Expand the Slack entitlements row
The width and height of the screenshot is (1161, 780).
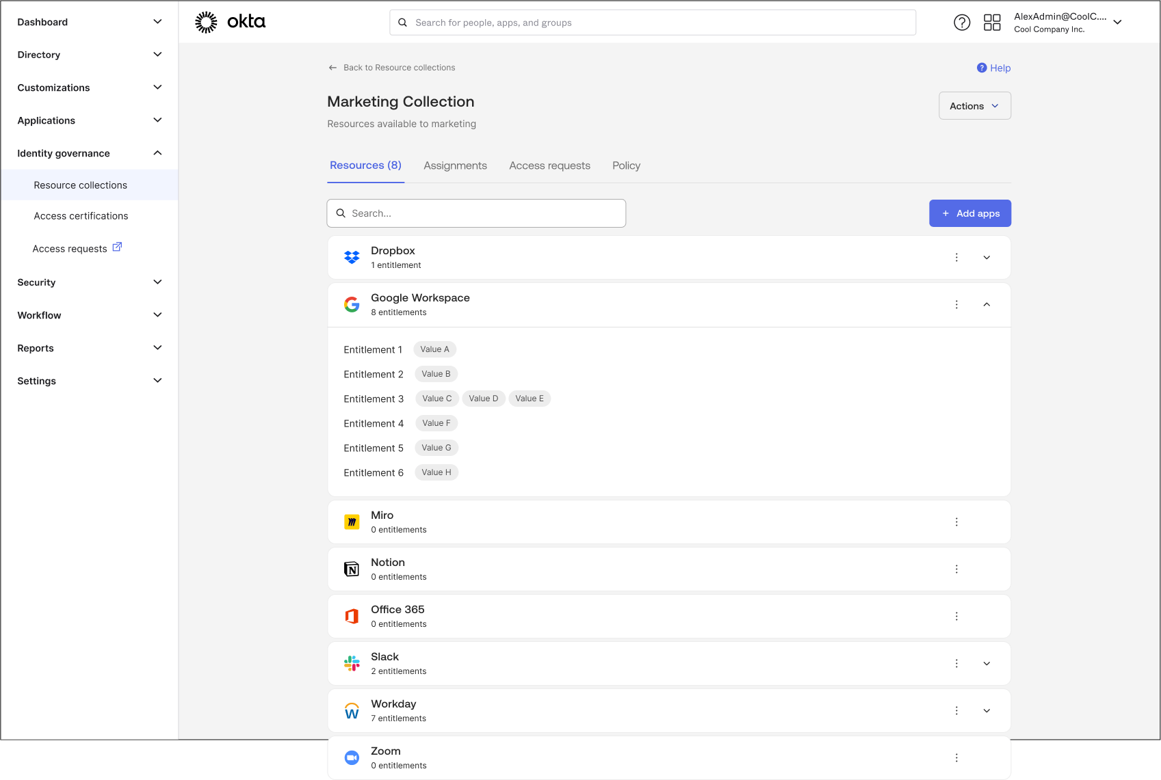tap(987, 663)
